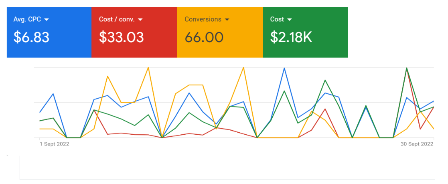
Task: Open the Conversions metric dropdown arrow
Action: [227, 20]
